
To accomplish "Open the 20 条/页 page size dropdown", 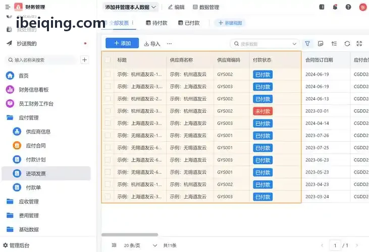I will coord(140,245).
